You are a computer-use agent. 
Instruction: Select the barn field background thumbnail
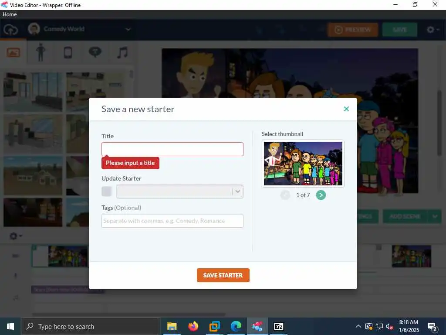(33, 175)
